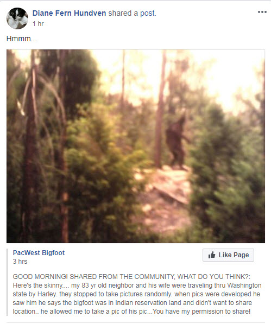Click the 'Hmmm...' caption text

[x=22, y=39]
